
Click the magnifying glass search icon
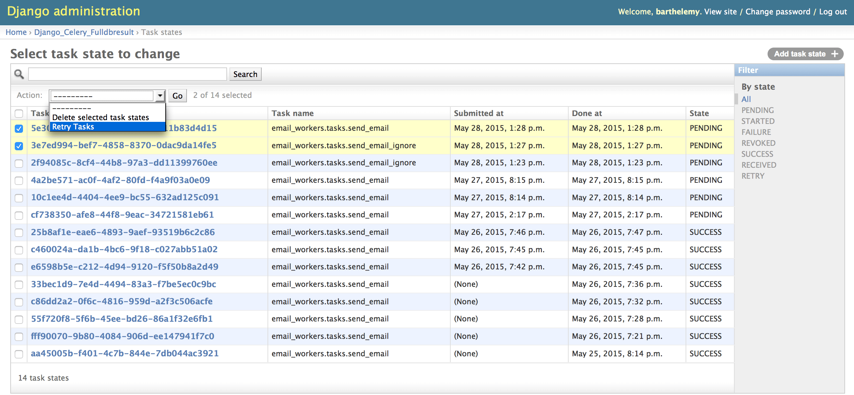click(19, 74)
